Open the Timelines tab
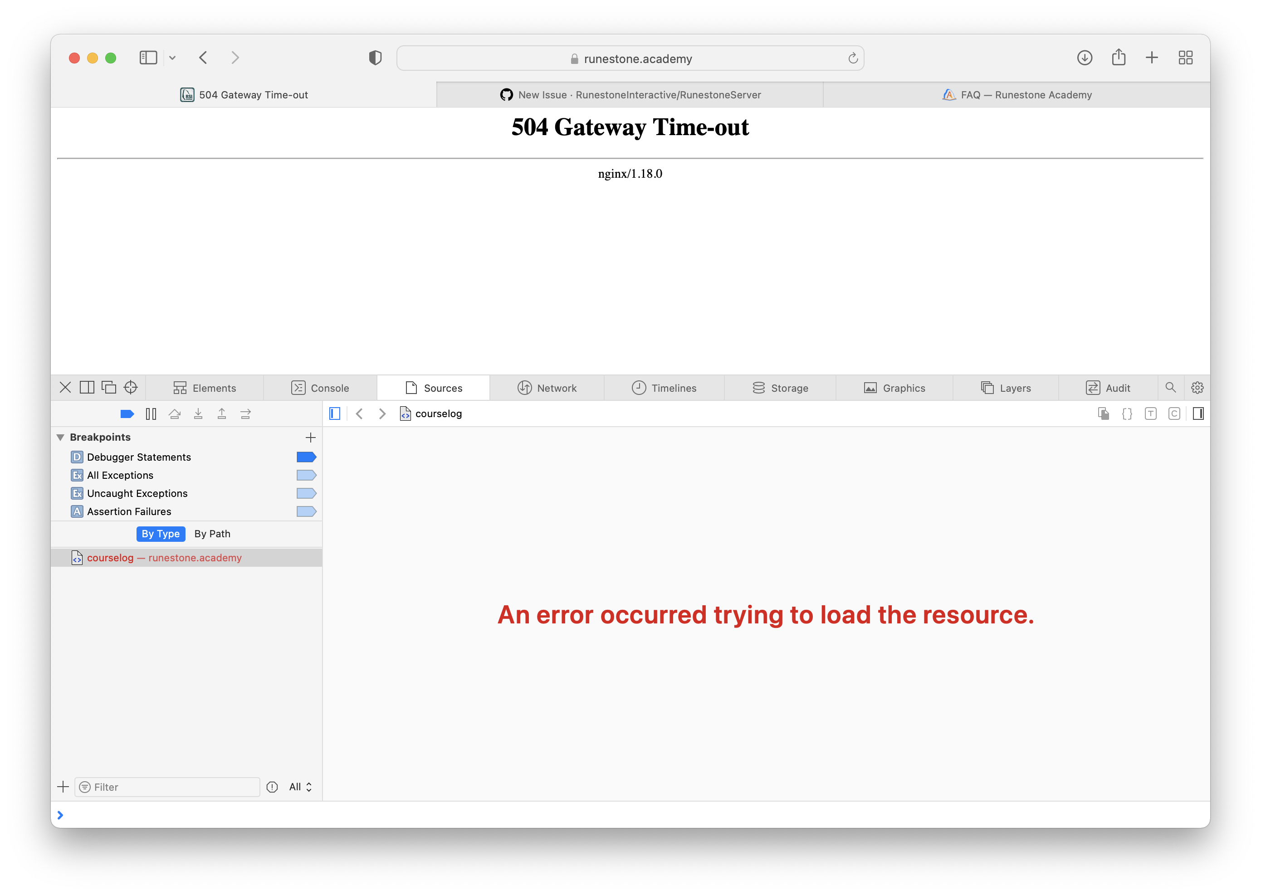This screenshot has width=1261, height=895. tap(665, 388)
